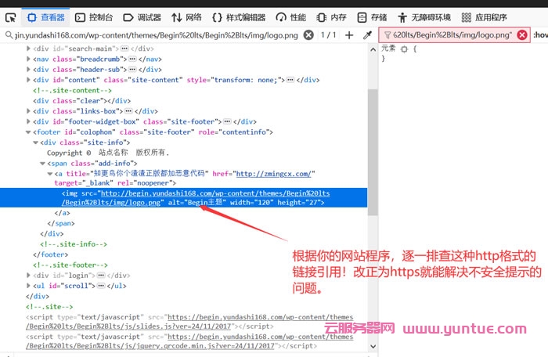Add new node with plus icon
The image size is (548, 357).
point(350,34)
